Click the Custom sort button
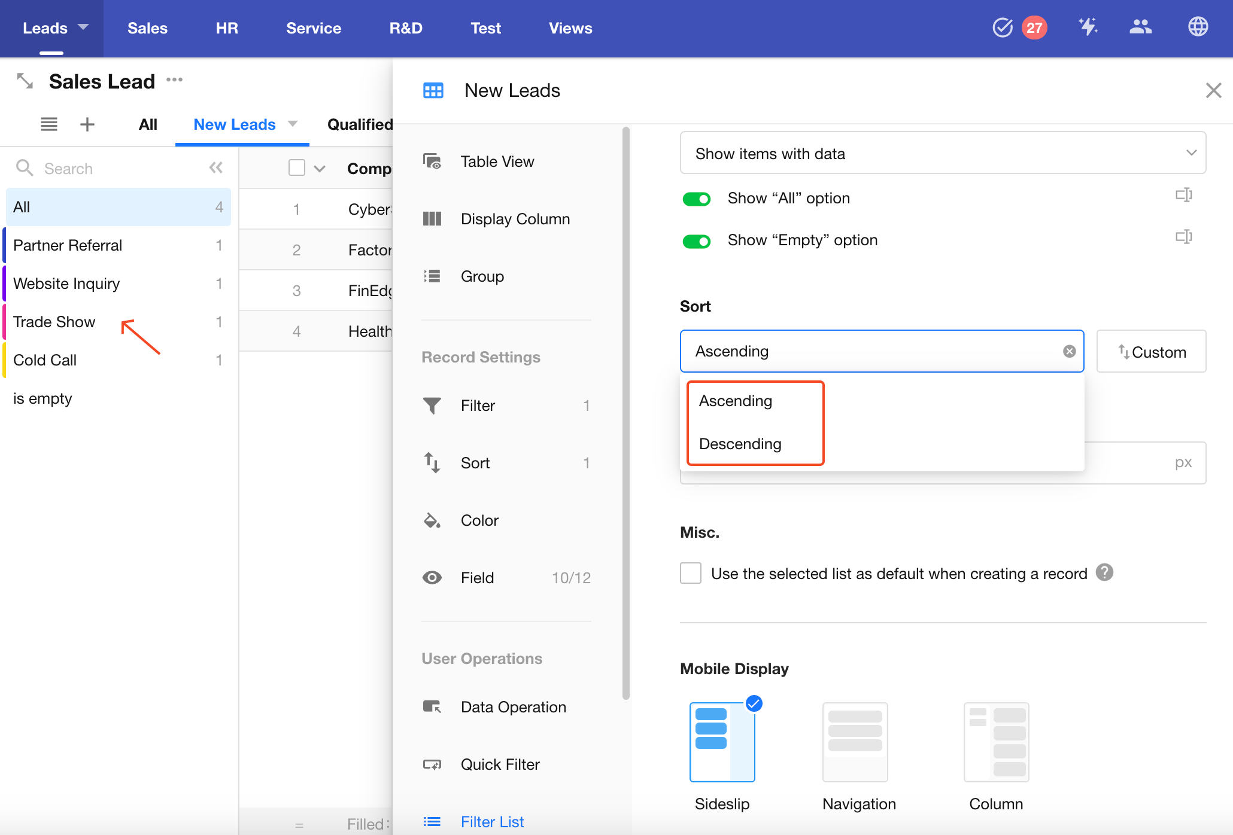 click(1151, 352)
